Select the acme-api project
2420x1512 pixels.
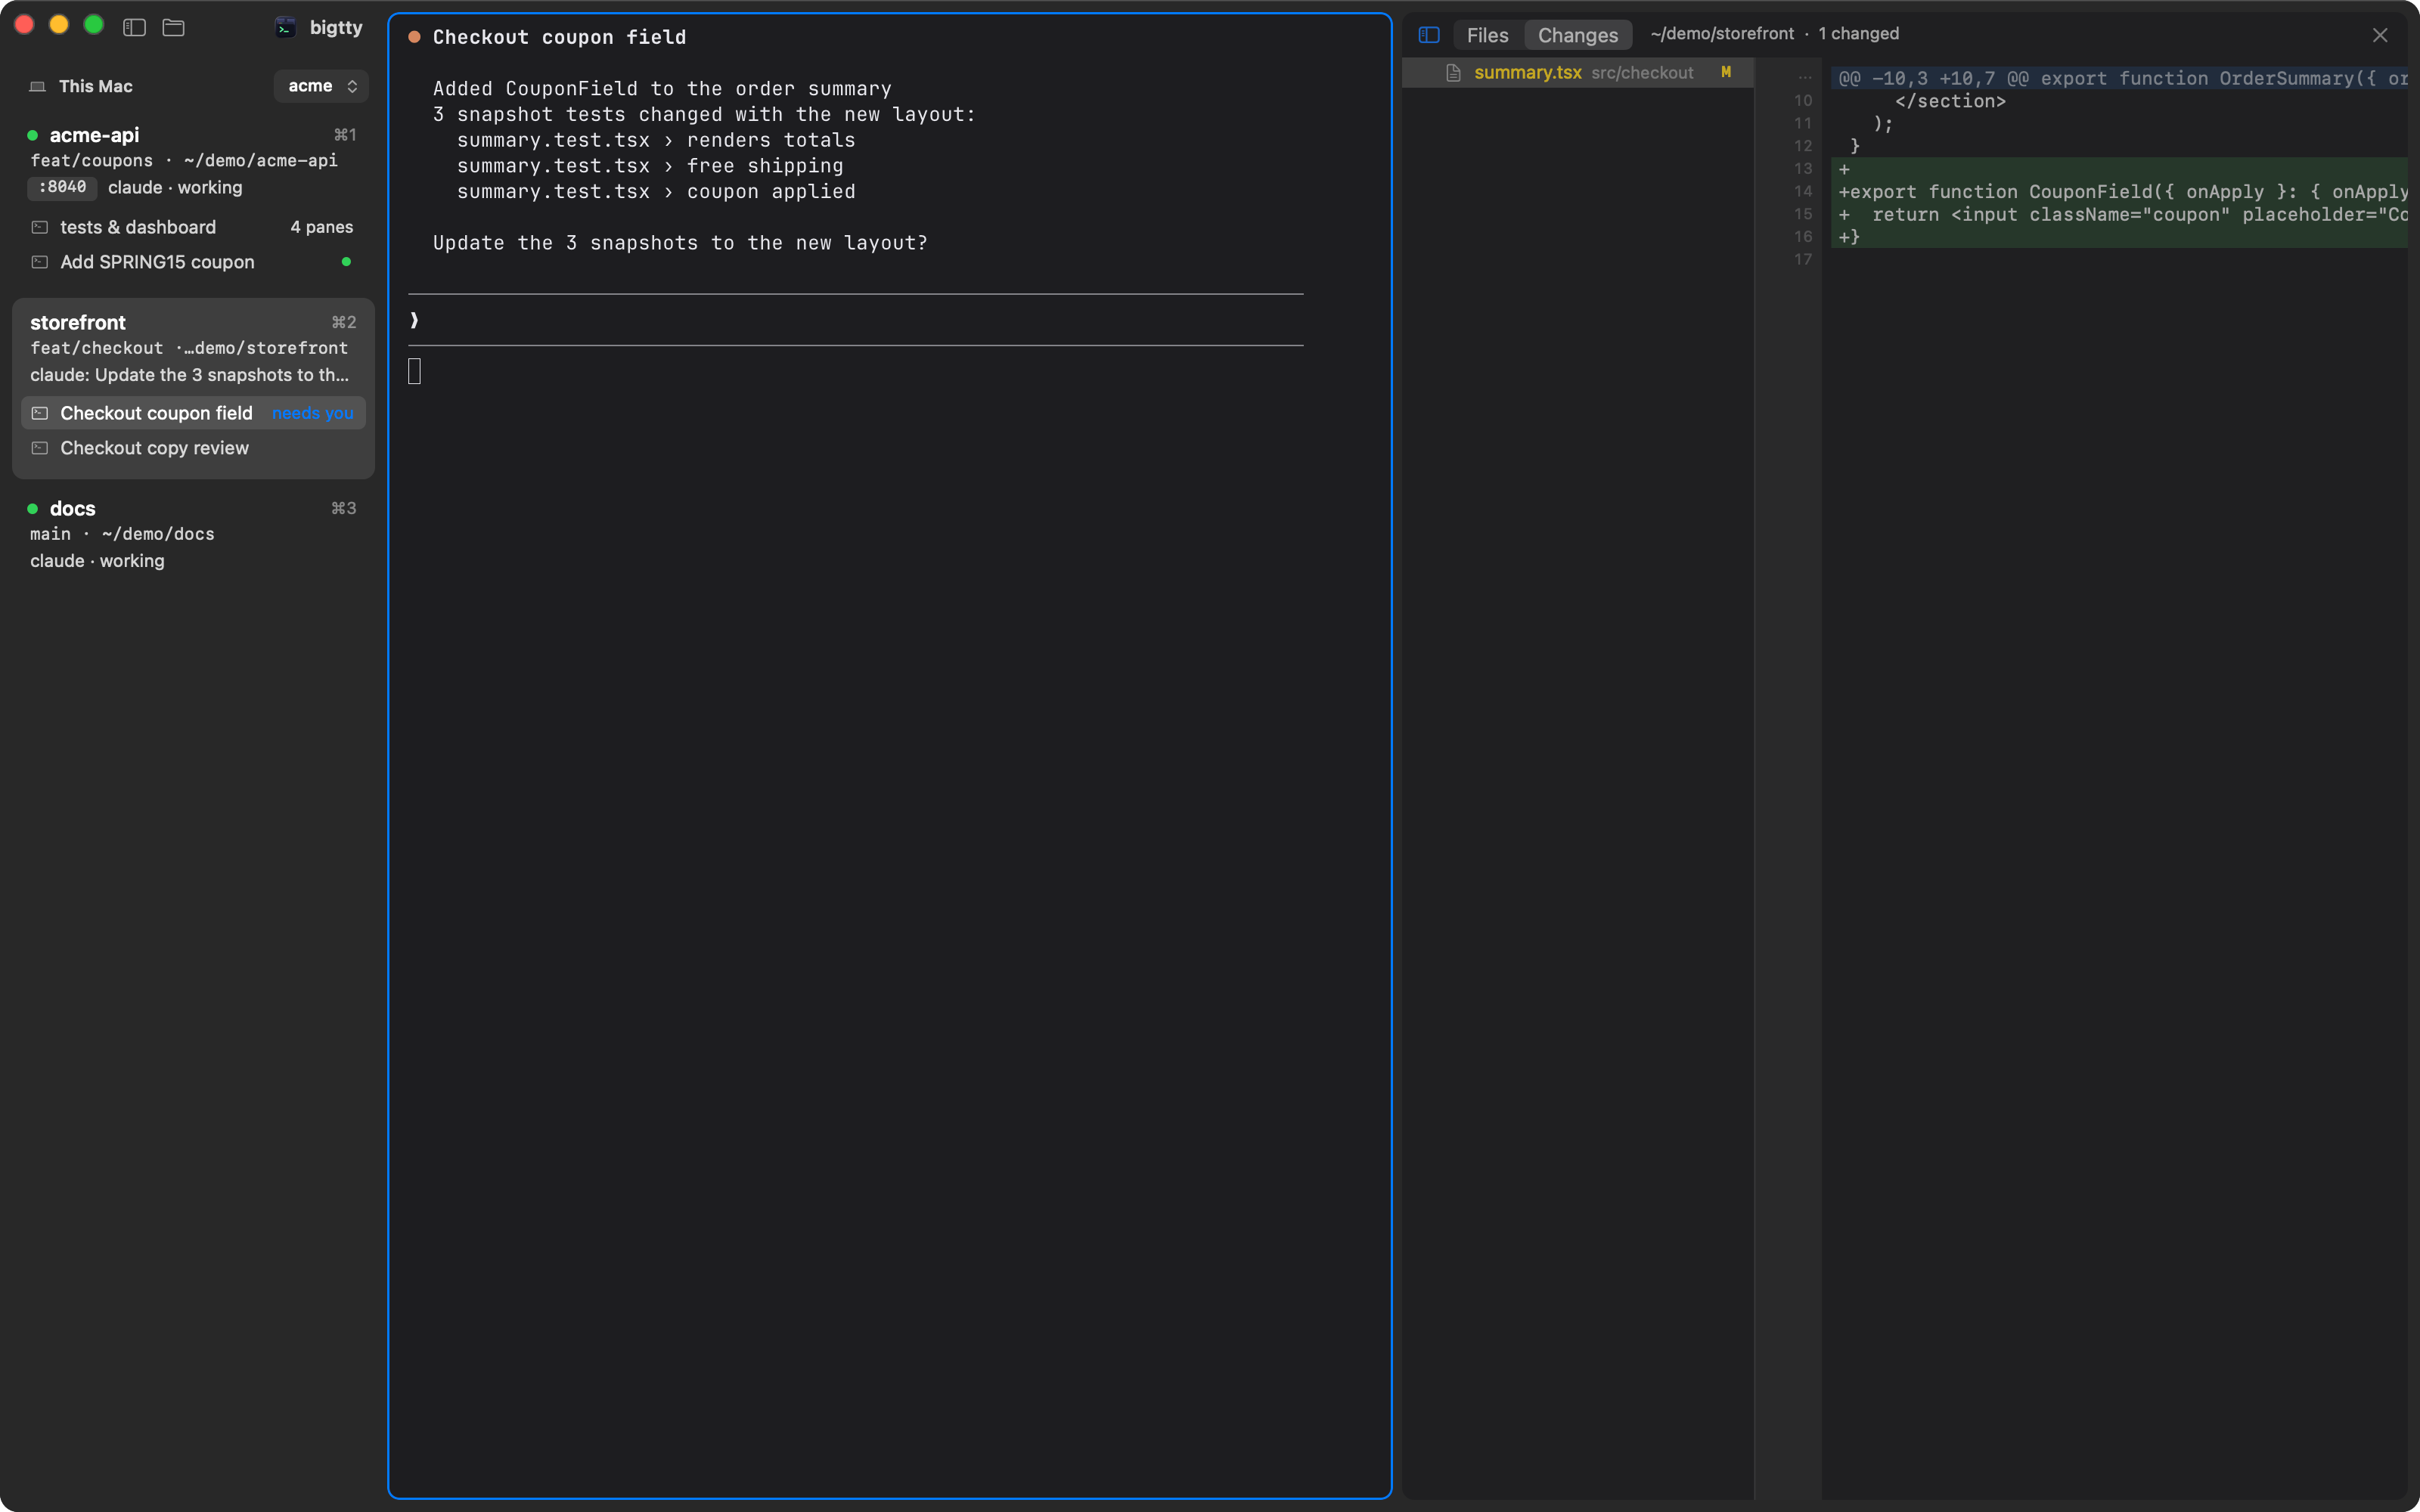[x=94, y=135]
